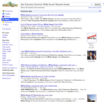Open White House SF Chronicle spar article
The width and height of the screenshot is (104, 102).
click(x=37, y=95)
